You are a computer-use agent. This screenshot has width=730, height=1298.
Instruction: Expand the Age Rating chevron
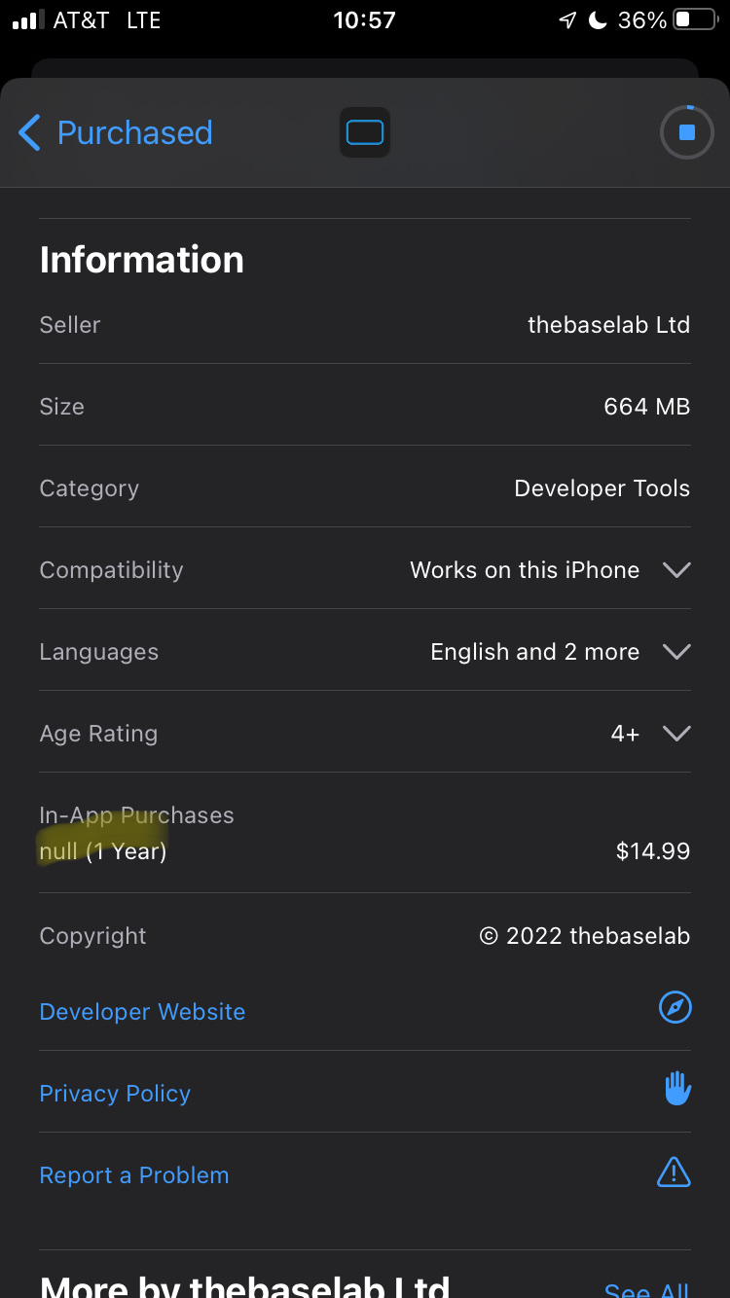pos(676,733)
